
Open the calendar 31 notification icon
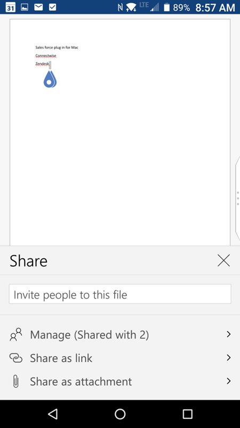[10, 7]
